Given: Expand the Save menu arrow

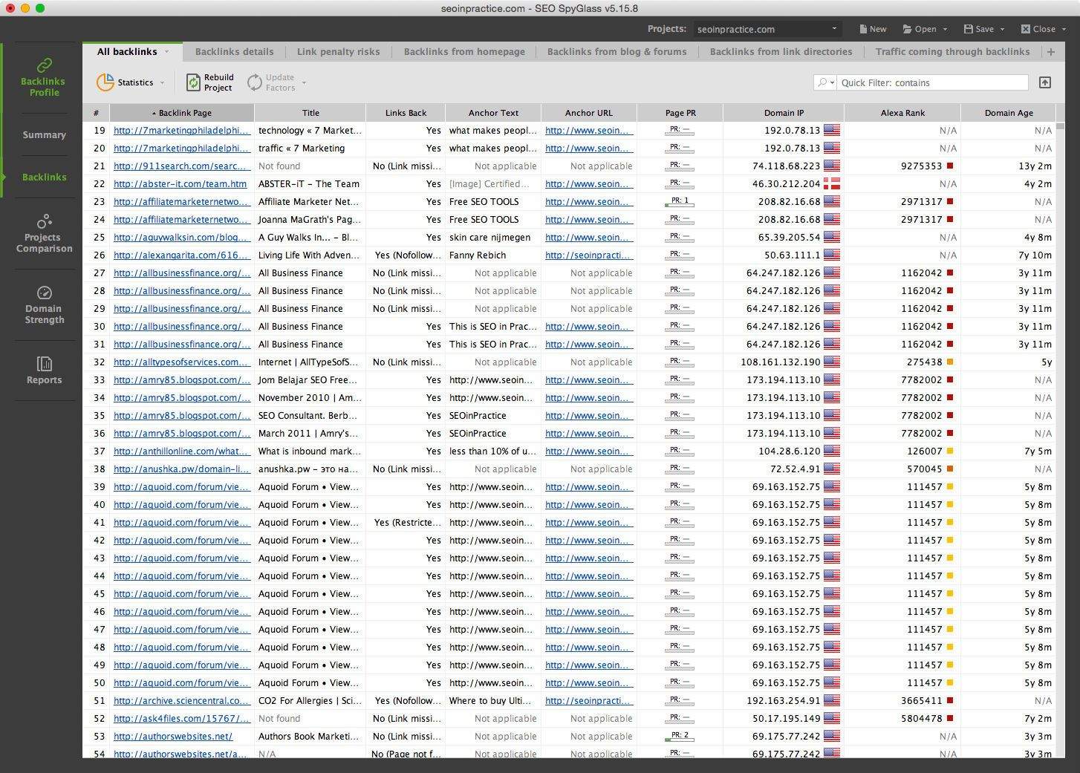Looking at the screenshot, I should 1002,29.
